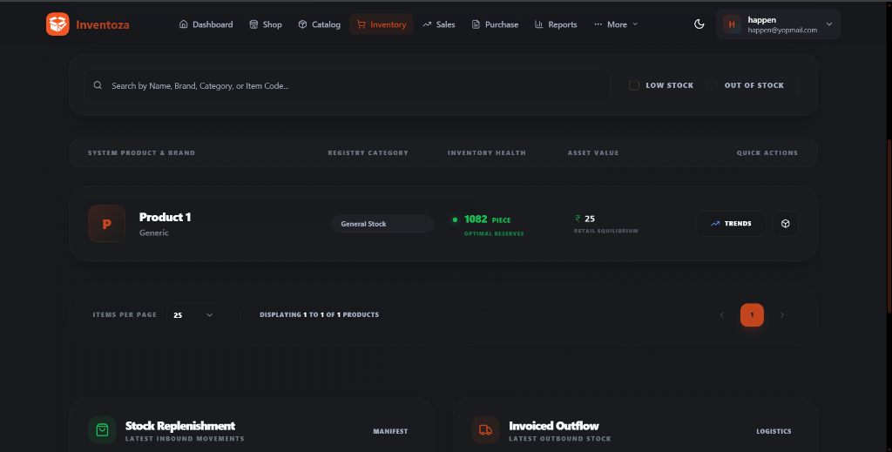Click Asset Value column header
This screenshot has height=452, width=892.
point(593,153)
